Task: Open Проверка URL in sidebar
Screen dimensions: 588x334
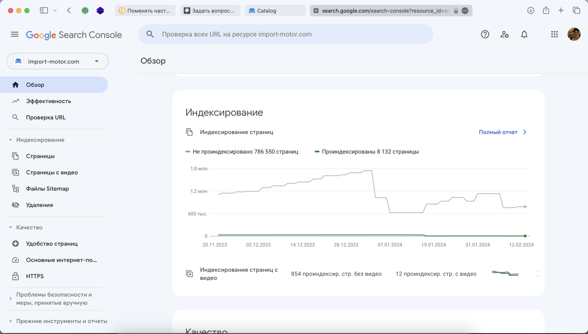Action: point(54,117)
